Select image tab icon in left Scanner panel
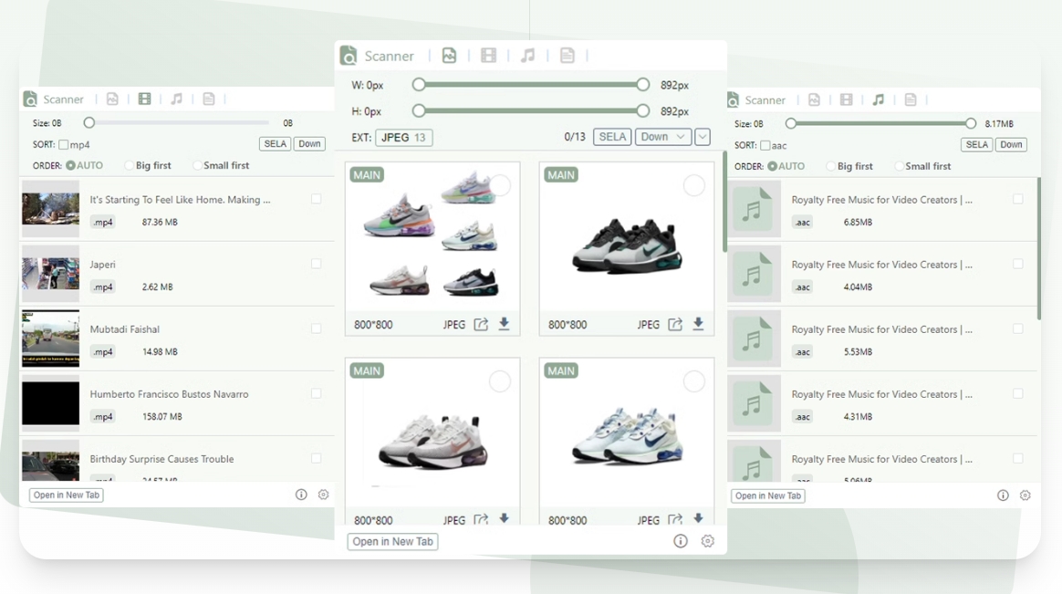The height and width of the screenshot is (594, 1062). 112,99
